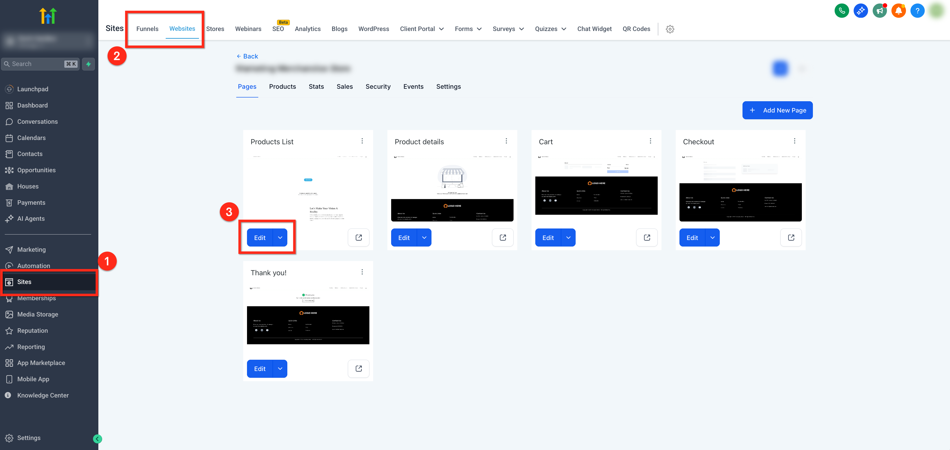This screenshot has height=450, width=950.
Task: Open Cart page in new tab icon
Action: (x=646, y=238)
